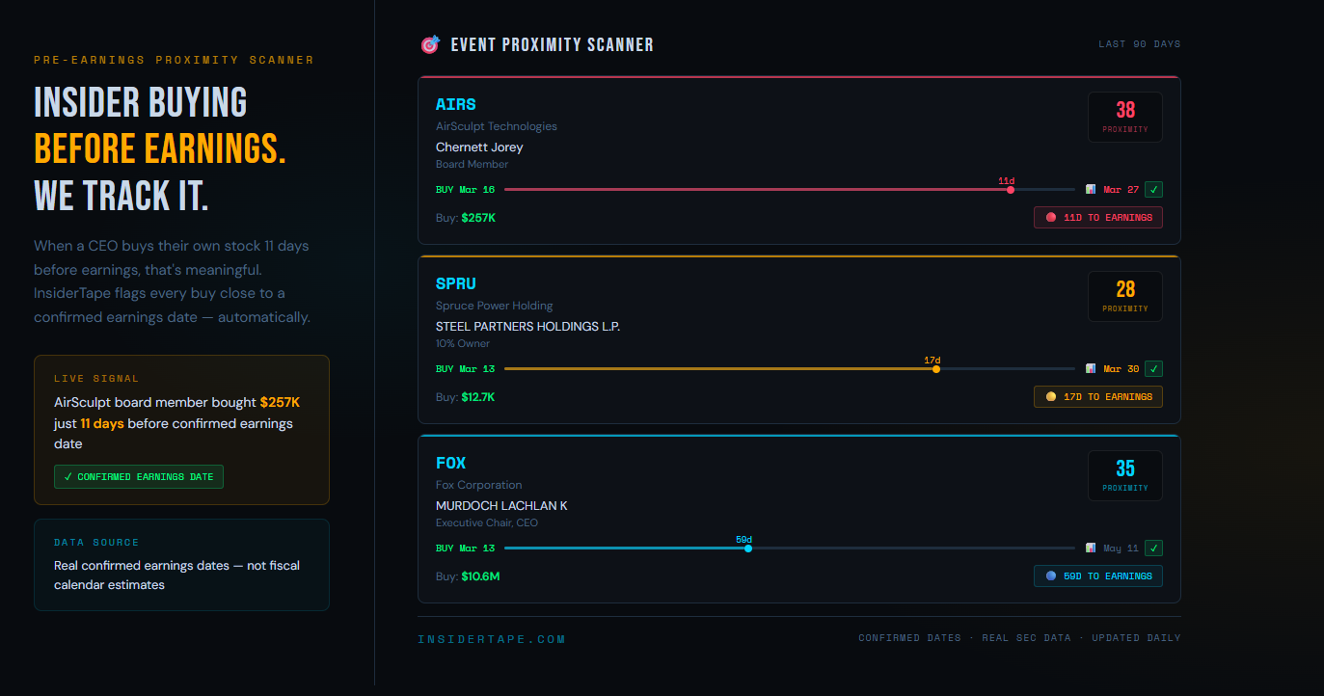
Task: Click the green checkmark beside Mar 27
Action: click(x=1153, y=190)
